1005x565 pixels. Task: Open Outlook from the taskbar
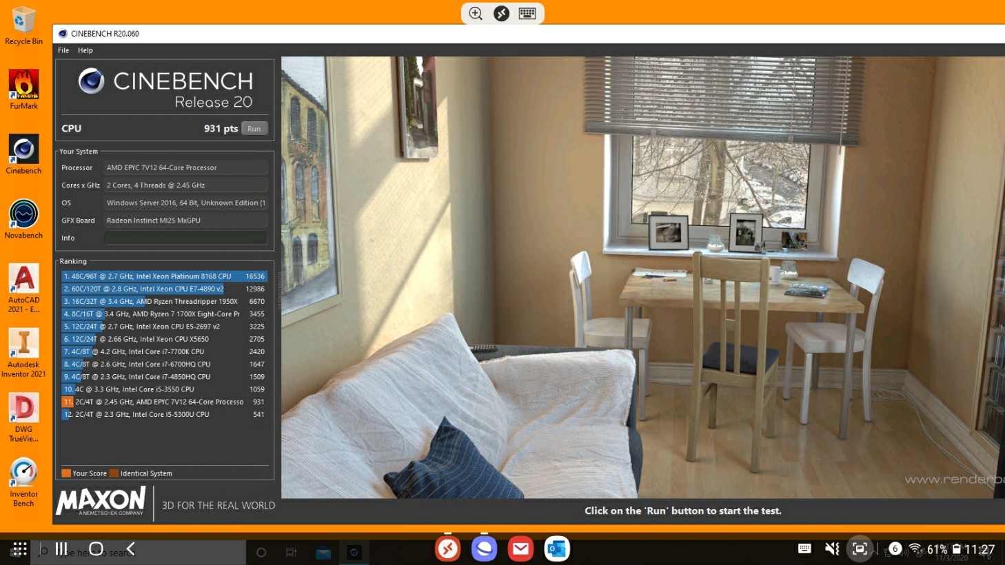point(557,548)
